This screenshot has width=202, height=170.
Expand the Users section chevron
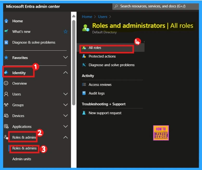(66, 94)
